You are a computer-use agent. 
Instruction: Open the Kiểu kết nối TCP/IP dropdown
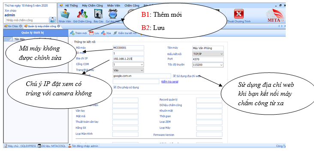pos(221,54)
